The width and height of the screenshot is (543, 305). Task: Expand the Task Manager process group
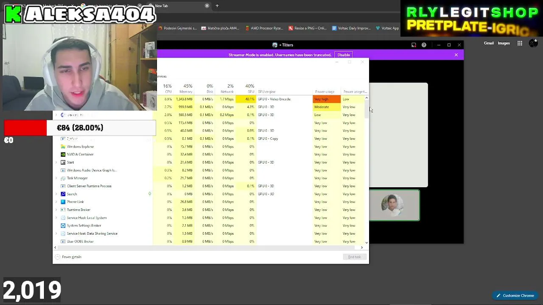tap(56, 178)
